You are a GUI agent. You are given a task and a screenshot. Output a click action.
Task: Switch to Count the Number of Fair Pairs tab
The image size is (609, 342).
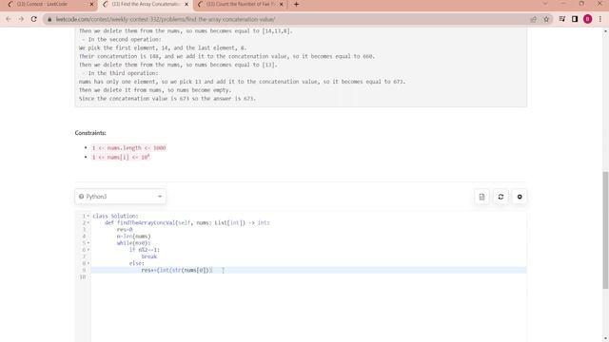click(239, 4)
